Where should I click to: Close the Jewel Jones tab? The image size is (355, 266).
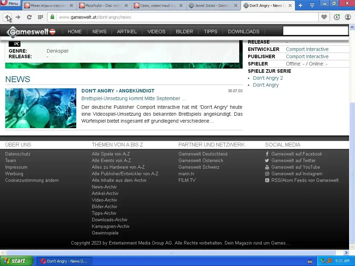click(x=236, y=6)
